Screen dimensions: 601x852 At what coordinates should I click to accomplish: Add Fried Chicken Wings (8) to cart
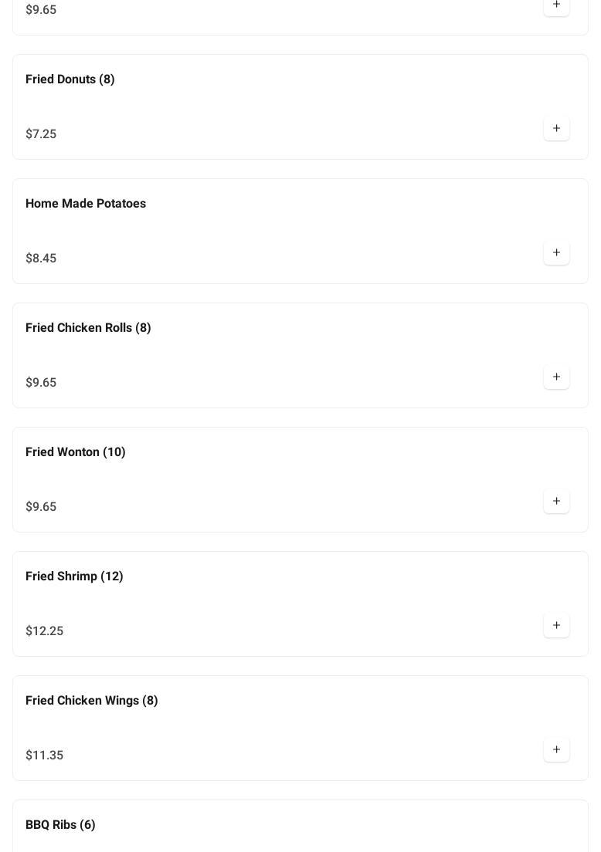[x=556, y=750]
